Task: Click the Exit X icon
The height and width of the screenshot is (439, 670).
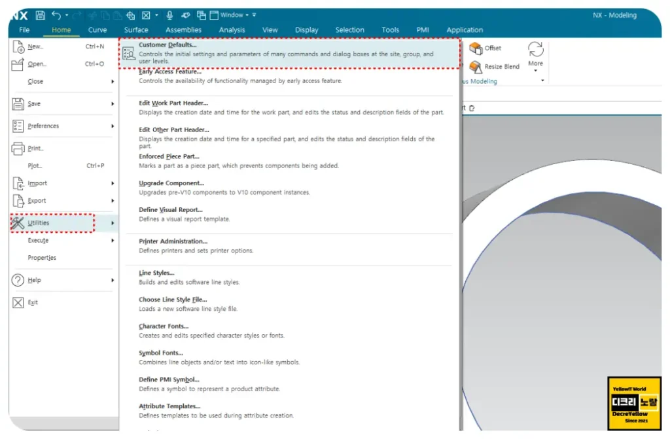Action: pyautogui.click(x=18, y=303)
